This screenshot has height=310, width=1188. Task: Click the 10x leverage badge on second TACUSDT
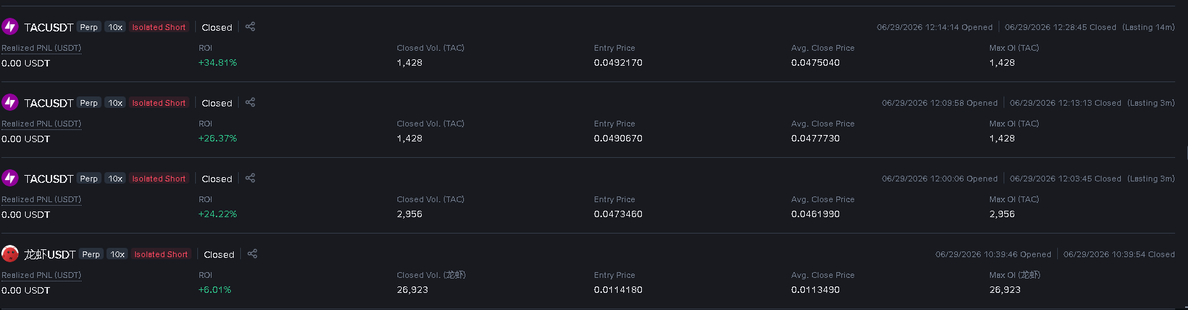pos(115,103)
